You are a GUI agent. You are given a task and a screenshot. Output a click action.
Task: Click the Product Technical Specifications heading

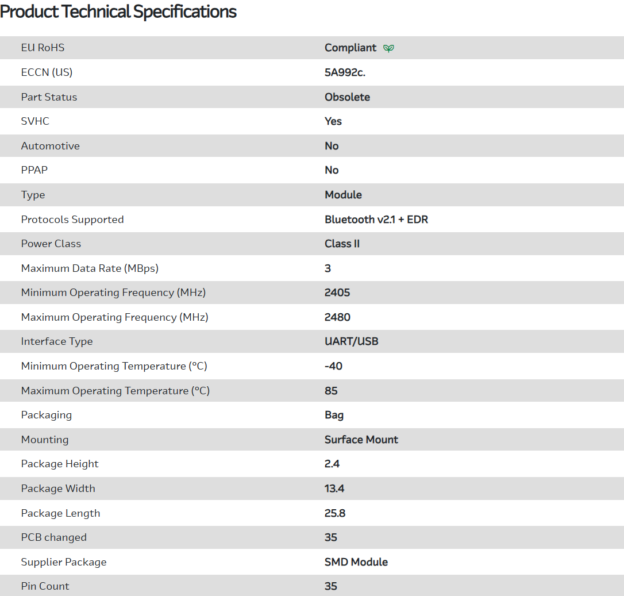[x=118, y=11]
